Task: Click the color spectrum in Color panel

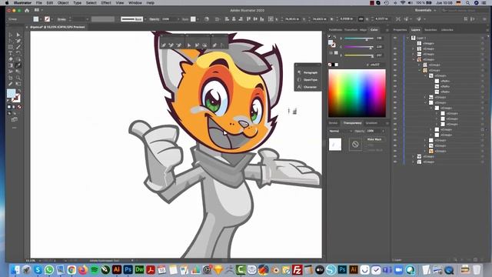Action: click(x=357, y=93)
